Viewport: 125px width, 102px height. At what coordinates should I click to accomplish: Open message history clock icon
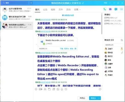pos(100,89)
